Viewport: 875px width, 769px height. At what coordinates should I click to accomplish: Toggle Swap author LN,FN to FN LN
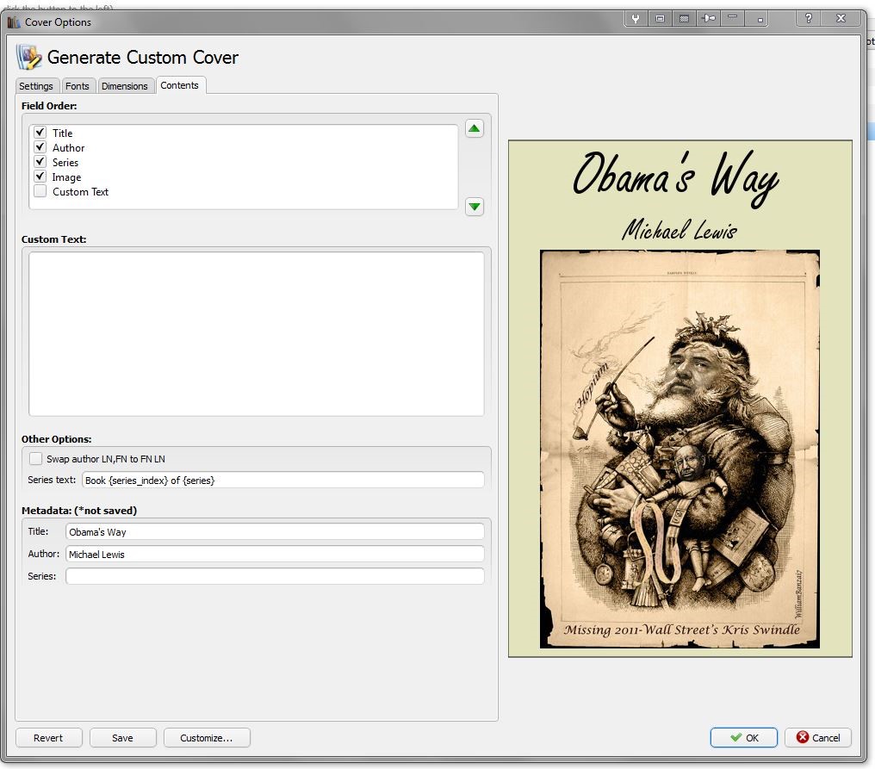tap(35, 459)
